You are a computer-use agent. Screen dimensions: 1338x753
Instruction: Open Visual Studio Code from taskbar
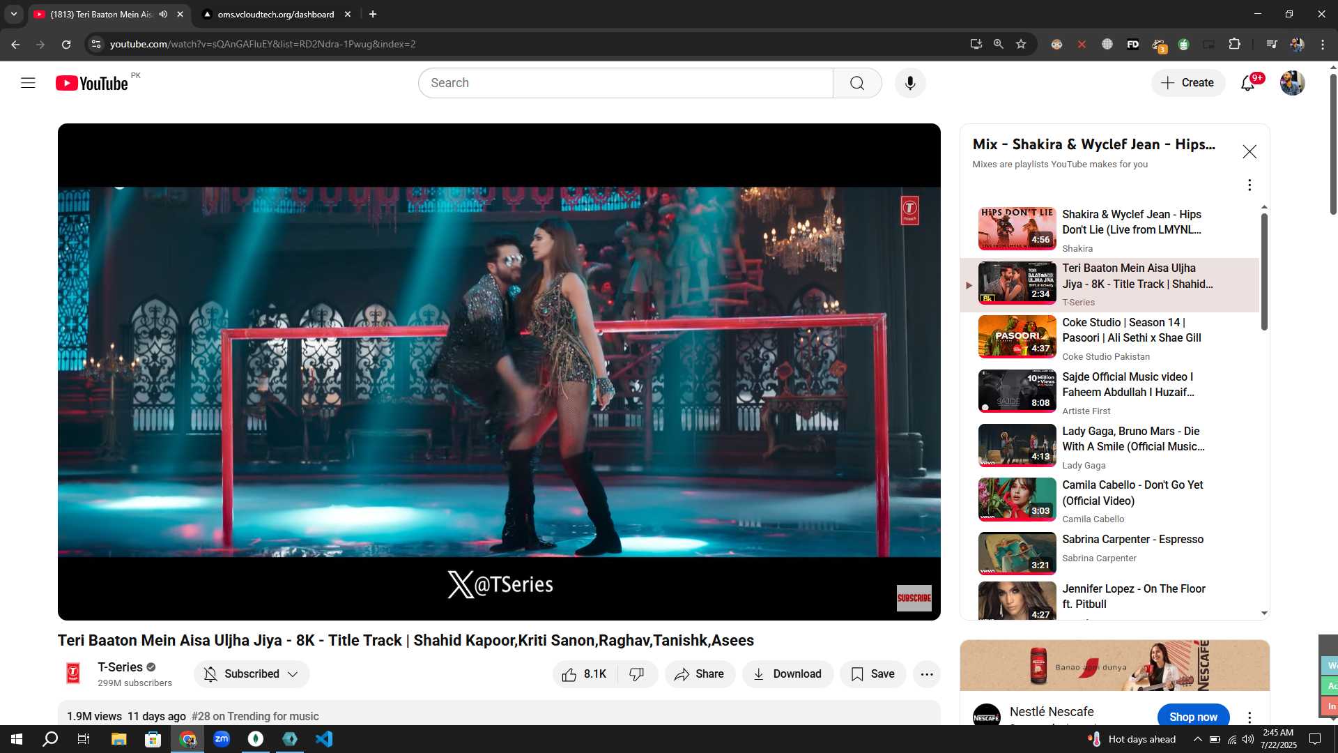324,739
